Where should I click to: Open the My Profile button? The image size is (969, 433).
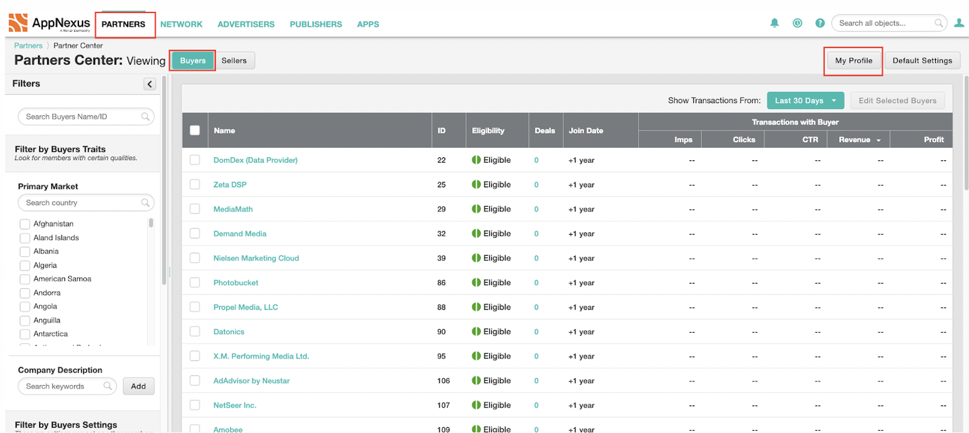853,61
